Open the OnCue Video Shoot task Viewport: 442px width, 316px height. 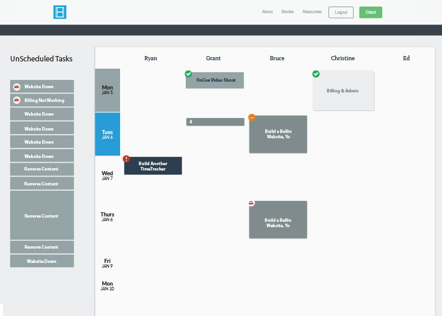click(x=216, y=80)
